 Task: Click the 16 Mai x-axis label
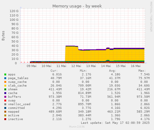tap(136, 66)
